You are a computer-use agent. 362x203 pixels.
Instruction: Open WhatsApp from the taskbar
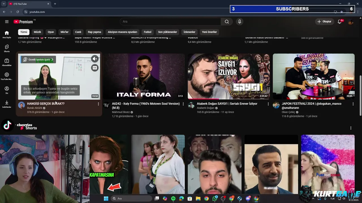click(x=215, y=198)
